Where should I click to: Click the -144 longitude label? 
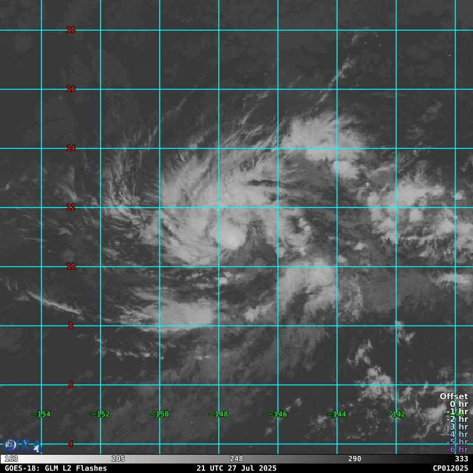336,414
